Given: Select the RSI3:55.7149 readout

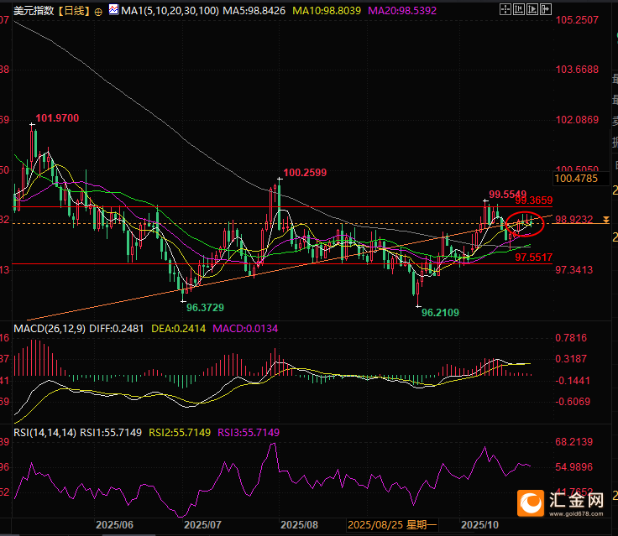Looking at the screenshot, I should pos(249,433).
